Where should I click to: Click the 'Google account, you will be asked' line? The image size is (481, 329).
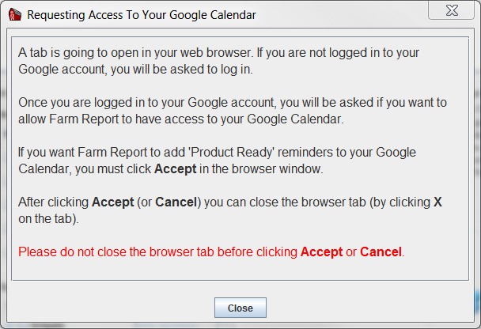135,70
